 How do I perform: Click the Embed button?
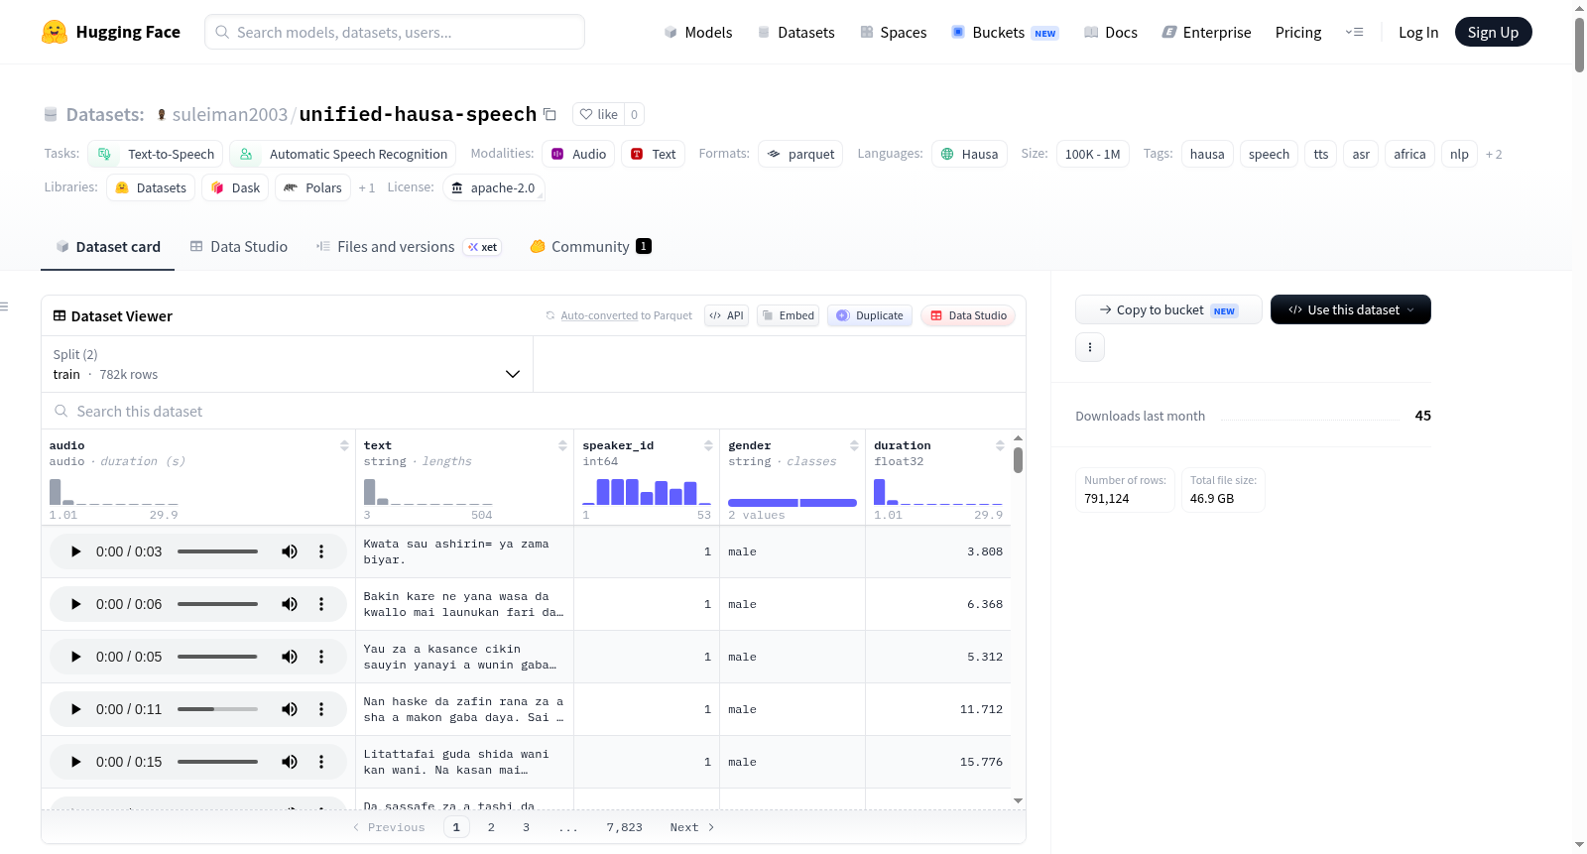pos(788,315)
